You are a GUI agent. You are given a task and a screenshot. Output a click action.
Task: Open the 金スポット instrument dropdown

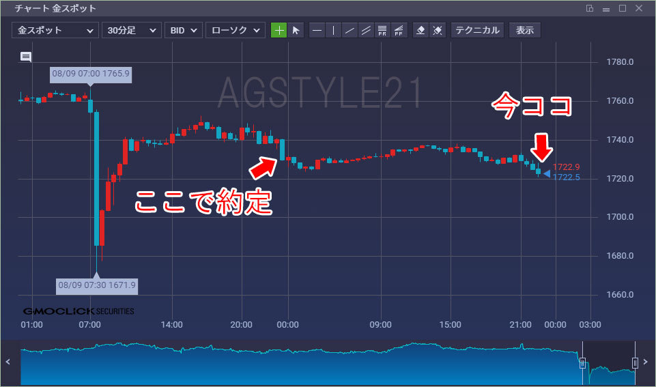[55, 30]
